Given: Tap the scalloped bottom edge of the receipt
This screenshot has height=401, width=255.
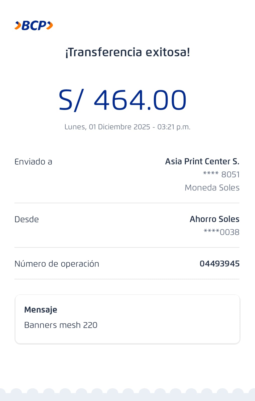Looking at the screenshot, I should 127,395.
